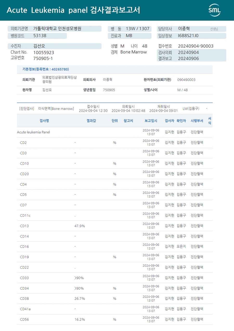
Task: Click the CD33 result value >90%
Action: (x=79, y=278)
